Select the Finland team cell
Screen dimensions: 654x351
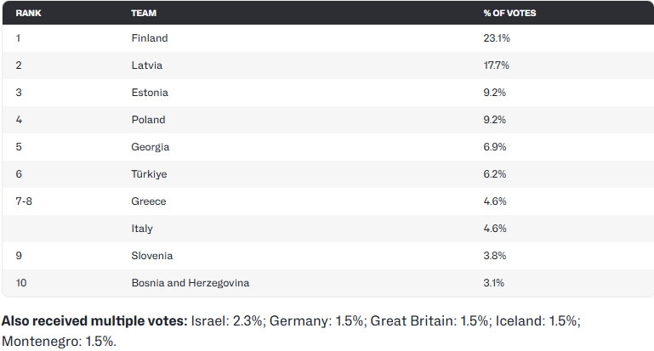150,38
